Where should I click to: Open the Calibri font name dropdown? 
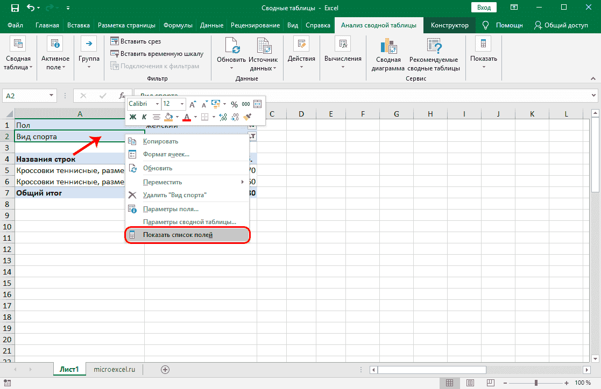click(157, 104)
